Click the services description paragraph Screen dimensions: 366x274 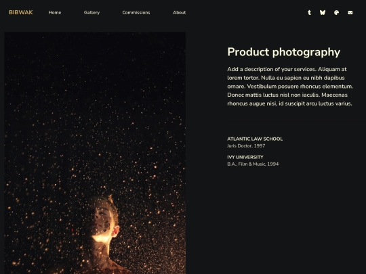point(290,86)
